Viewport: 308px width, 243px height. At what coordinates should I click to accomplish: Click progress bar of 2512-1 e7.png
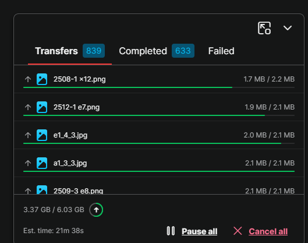[x=159, y=115]
